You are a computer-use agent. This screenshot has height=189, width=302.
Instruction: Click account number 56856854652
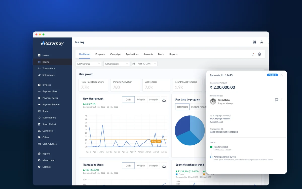216,122
